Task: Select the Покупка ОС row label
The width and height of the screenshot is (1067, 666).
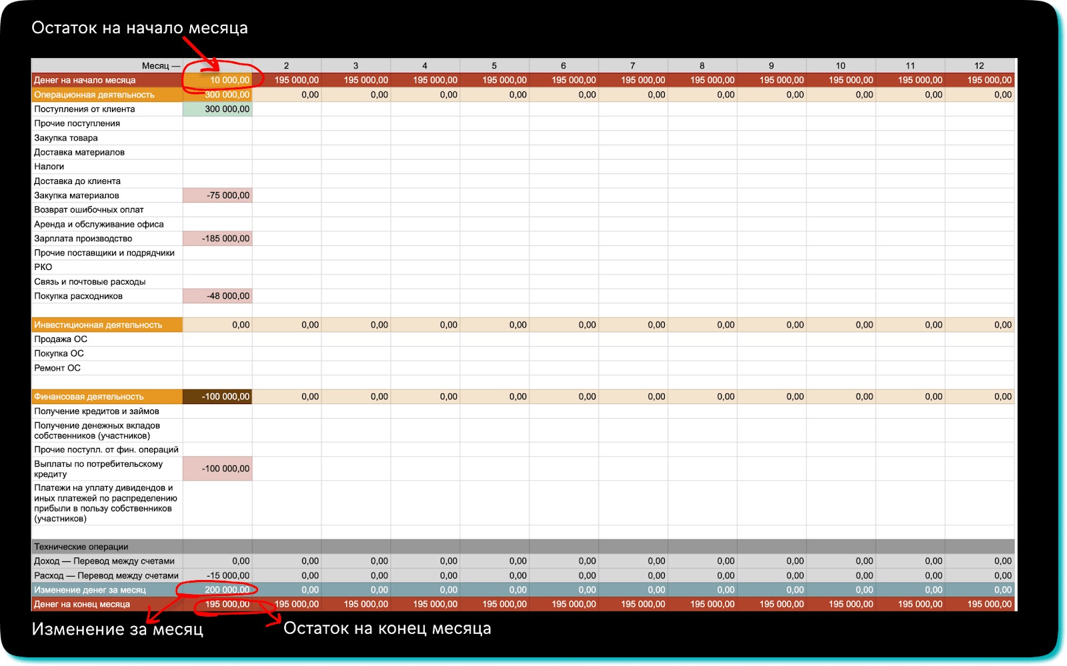Action: tap(59, 353)
